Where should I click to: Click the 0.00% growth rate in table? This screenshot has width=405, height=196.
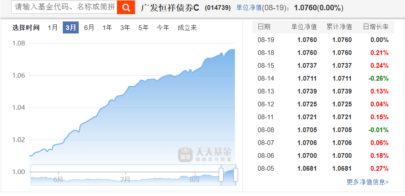coord(380,40)
